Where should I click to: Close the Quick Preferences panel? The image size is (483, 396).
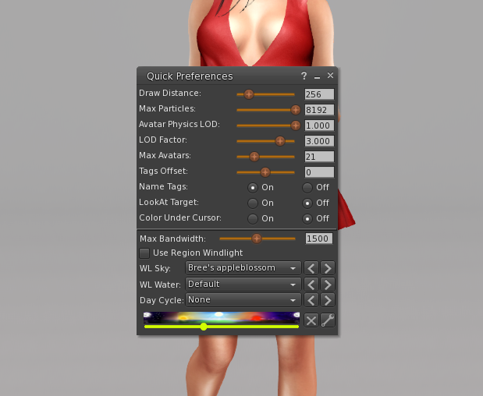click(x=330, y=76)
